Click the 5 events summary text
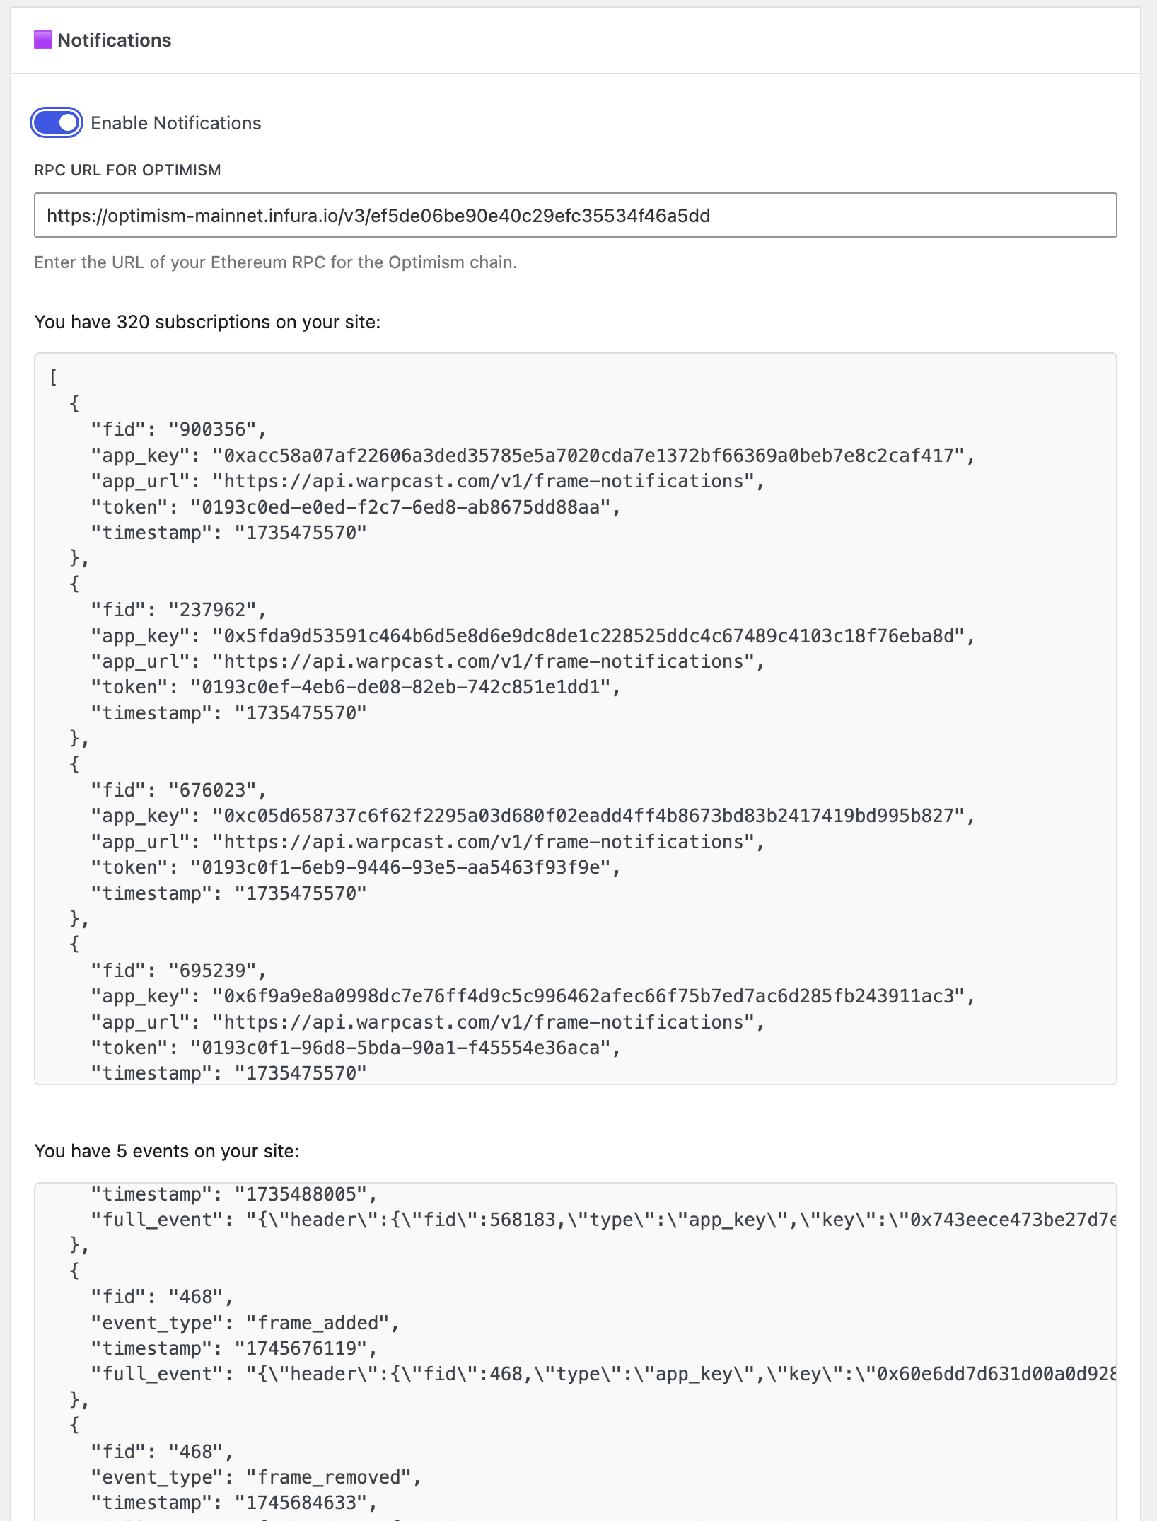The width and height of the screenshot is (1157, 1521). pyautogui.click(x=167, y=1151)
